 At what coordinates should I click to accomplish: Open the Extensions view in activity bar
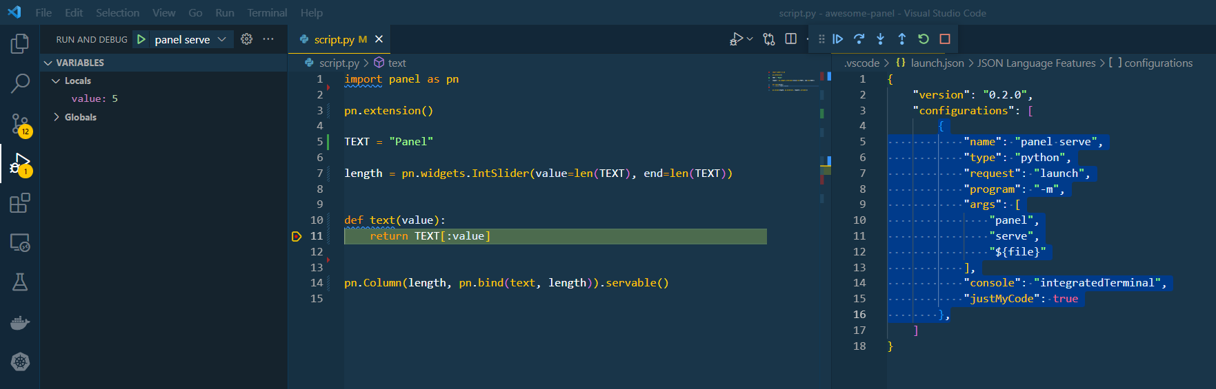(20, 203)
